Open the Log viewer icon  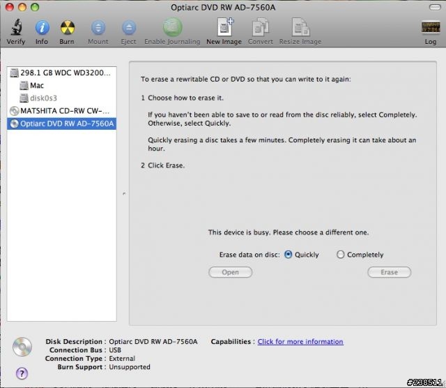pyautogui.click(x=431, y=27)
